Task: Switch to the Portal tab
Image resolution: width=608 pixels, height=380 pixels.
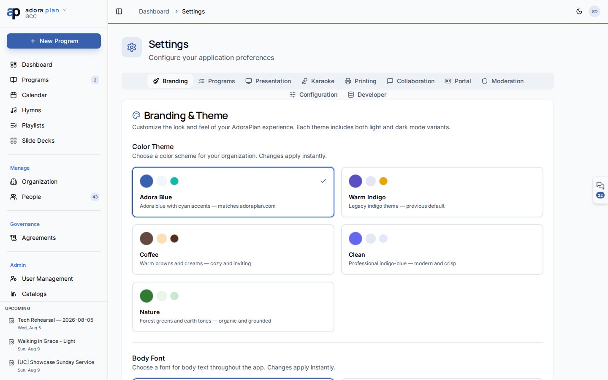Action: 458,81
